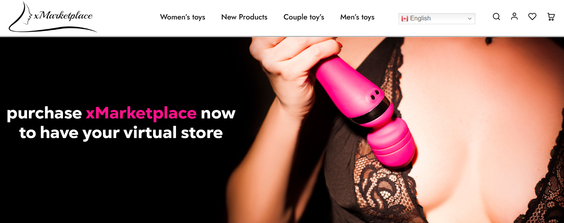Click the language dropdown chevron arrow
The height and width of the screenshot is (223, 564).
[469, 19]
